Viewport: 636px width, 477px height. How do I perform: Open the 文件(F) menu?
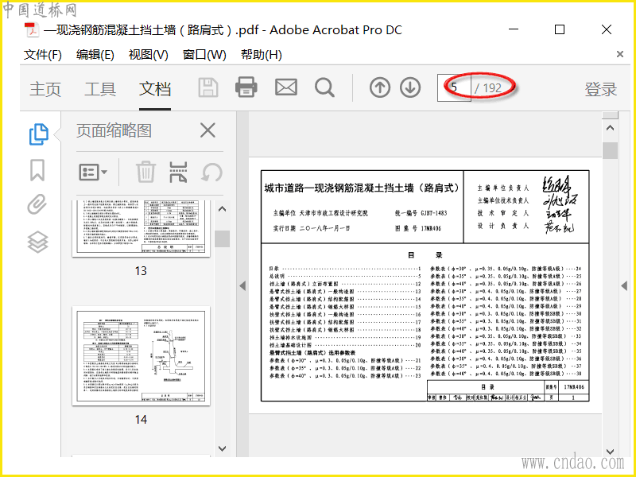[43, 55]
